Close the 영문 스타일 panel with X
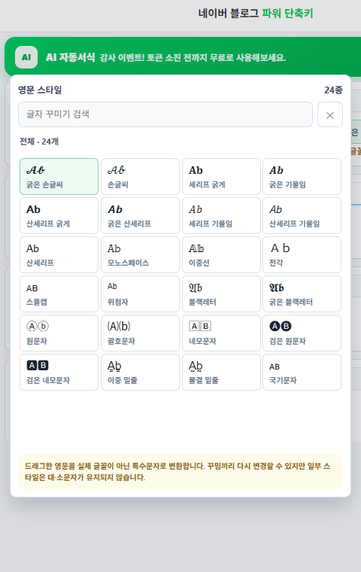This screenshot has width=361, height=572. point(330,115)
